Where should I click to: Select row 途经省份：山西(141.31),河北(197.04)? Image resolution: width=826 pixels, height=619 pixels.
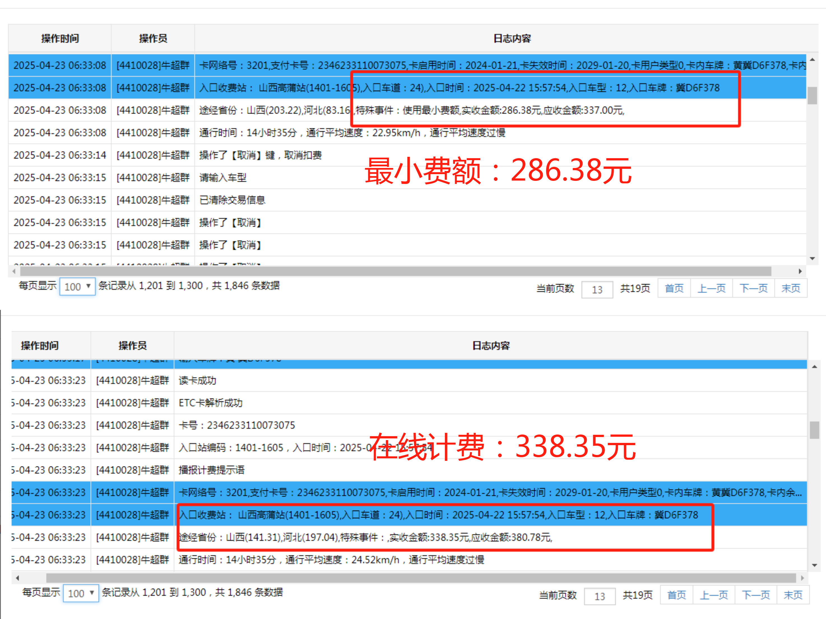[409, 537]
